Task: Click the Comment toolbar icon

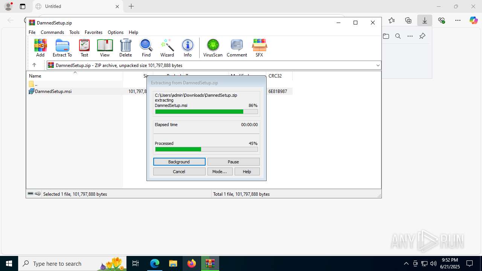Action: (237, 48)
